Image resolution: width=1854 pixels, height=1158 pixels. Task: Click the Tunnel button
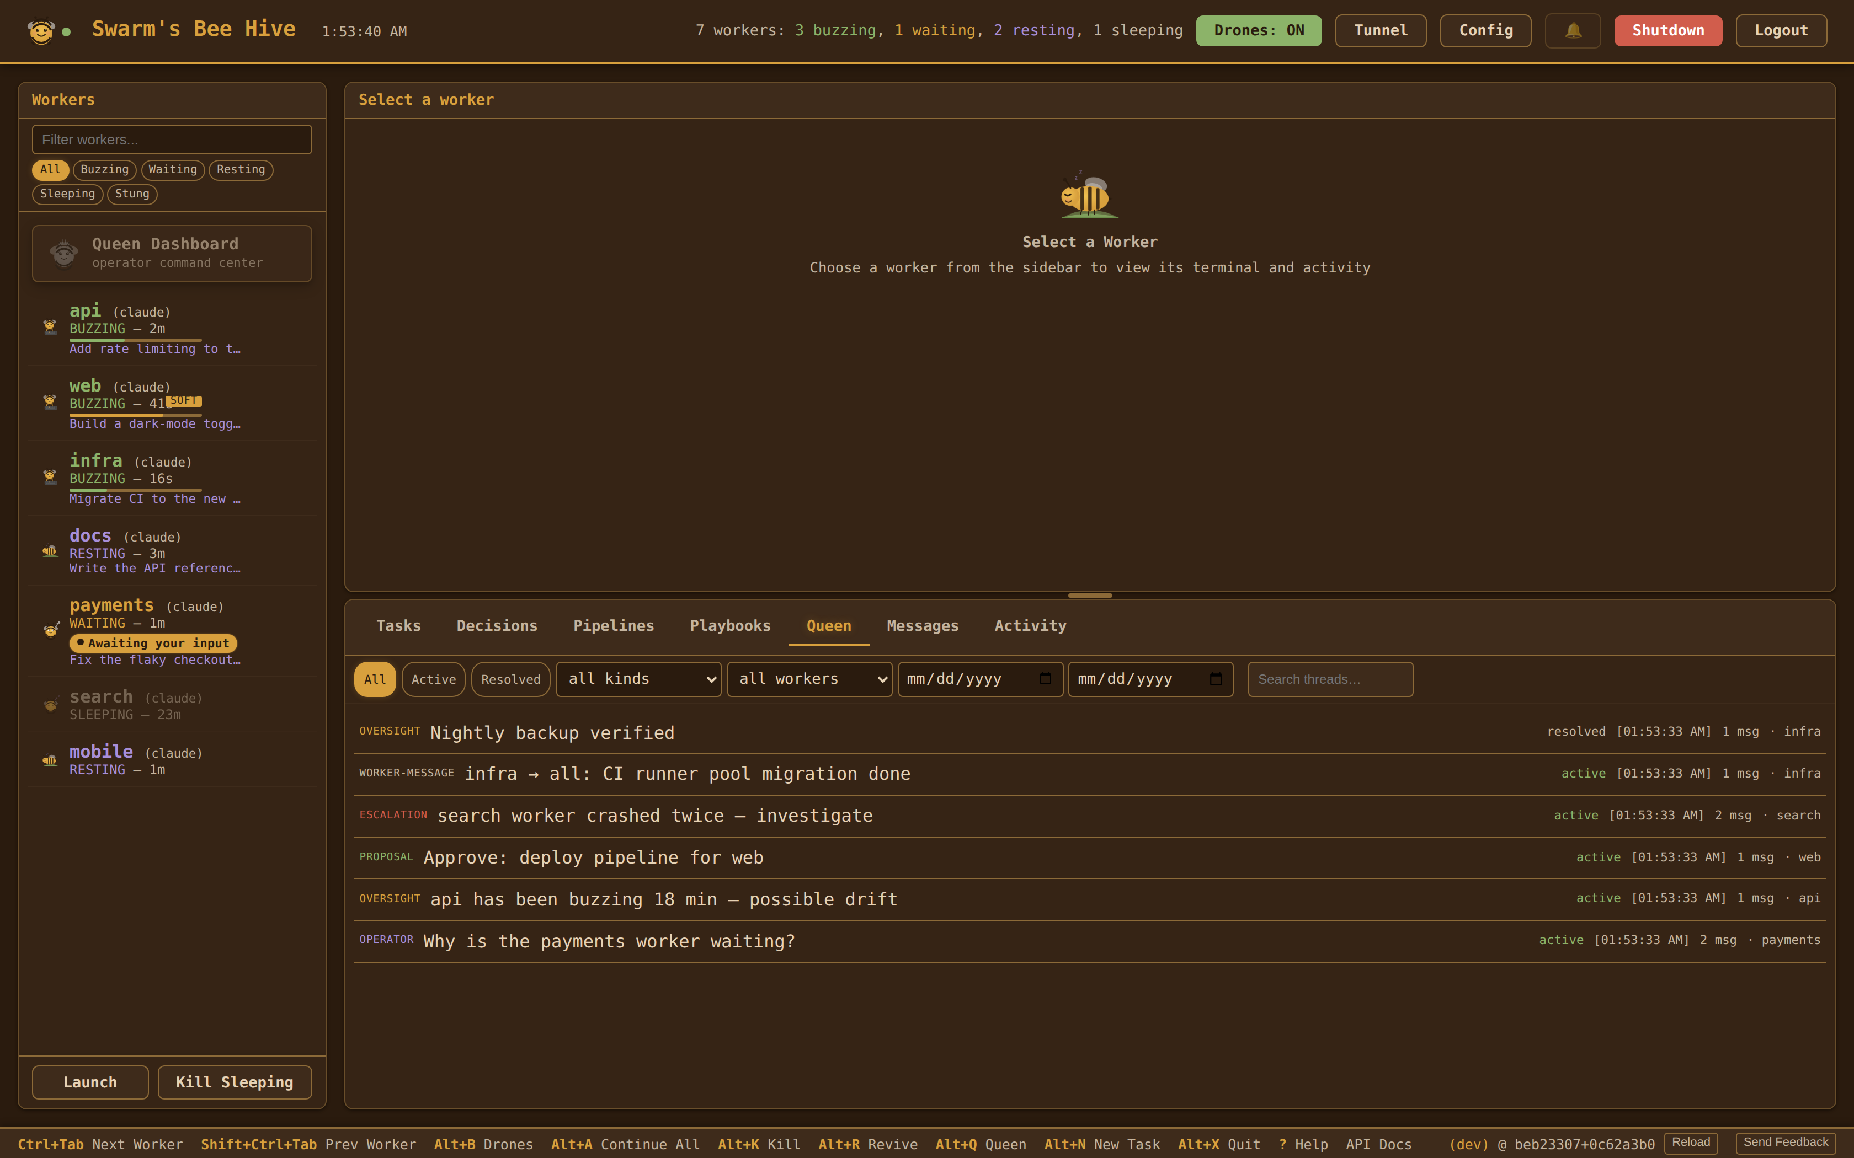[1381, 31]
